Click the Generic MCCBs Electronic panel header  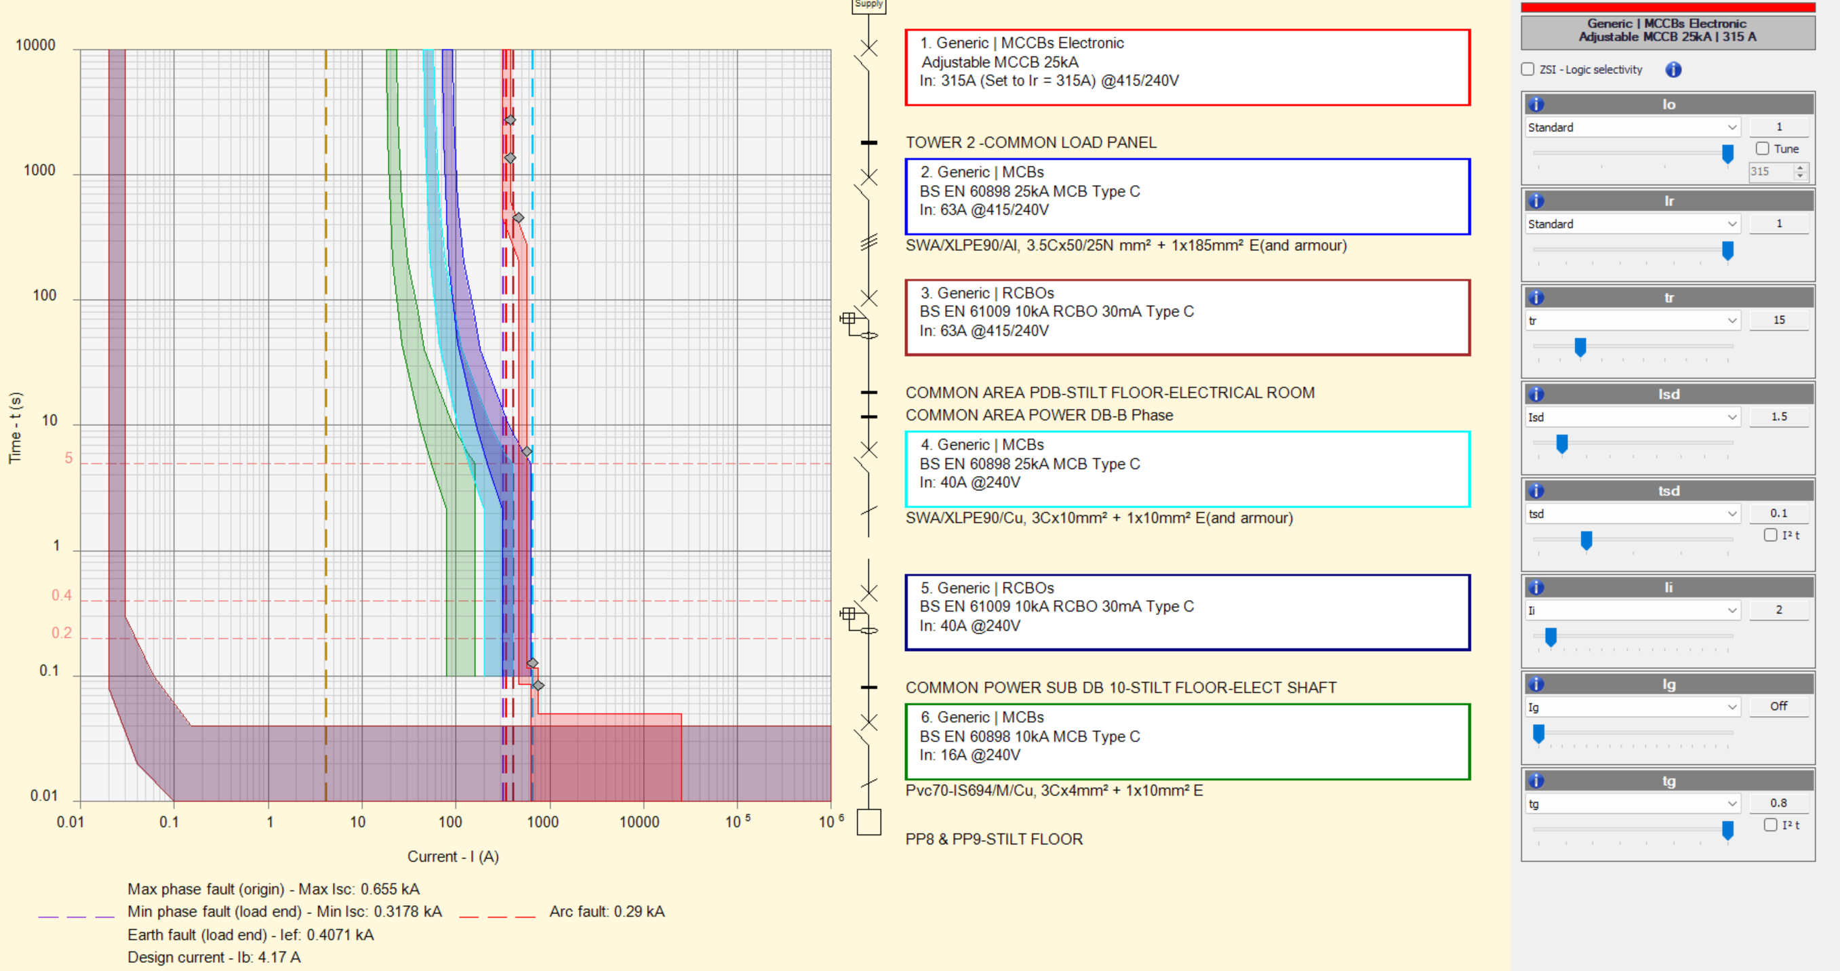(1668, 31)
